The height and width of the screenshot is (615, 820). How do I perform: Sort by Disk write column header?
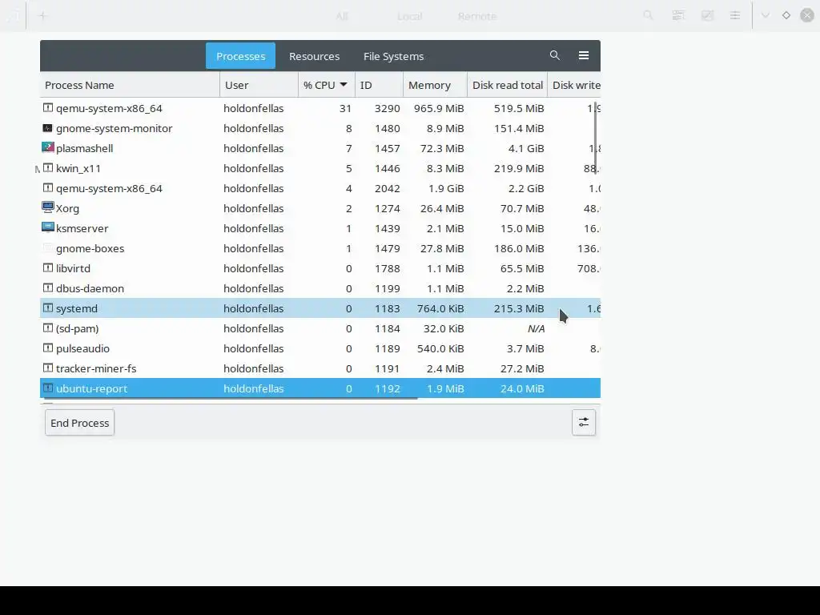click(573, 85)
